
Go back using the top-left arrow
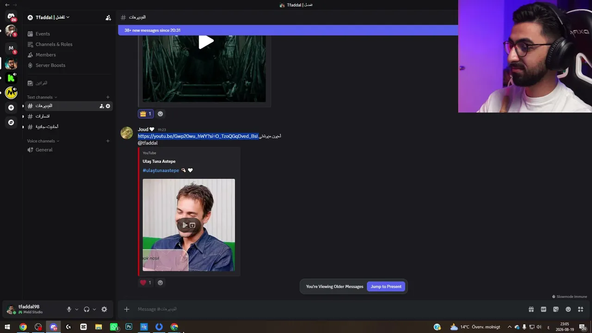(x=7, y=5)
